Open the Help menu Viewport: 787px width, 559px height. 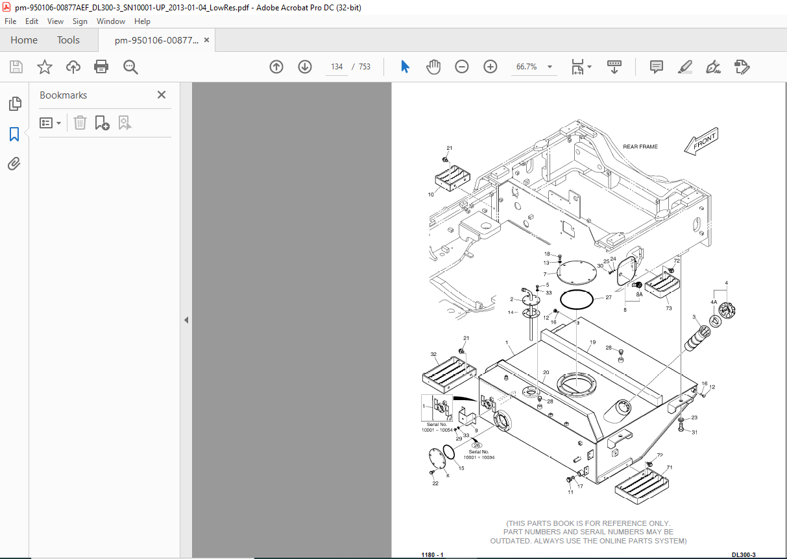[142, 21]
